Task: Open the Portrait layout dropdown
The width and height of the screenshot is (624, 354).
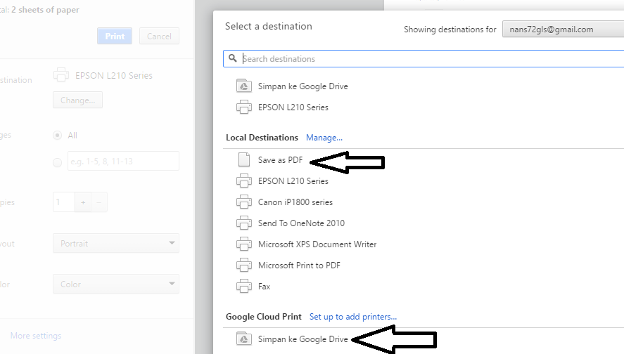Action: click(x=116, y=243)
